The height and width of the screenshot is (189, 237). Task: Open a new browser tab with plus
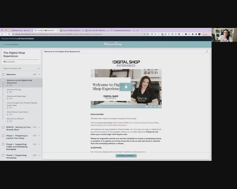137,31
